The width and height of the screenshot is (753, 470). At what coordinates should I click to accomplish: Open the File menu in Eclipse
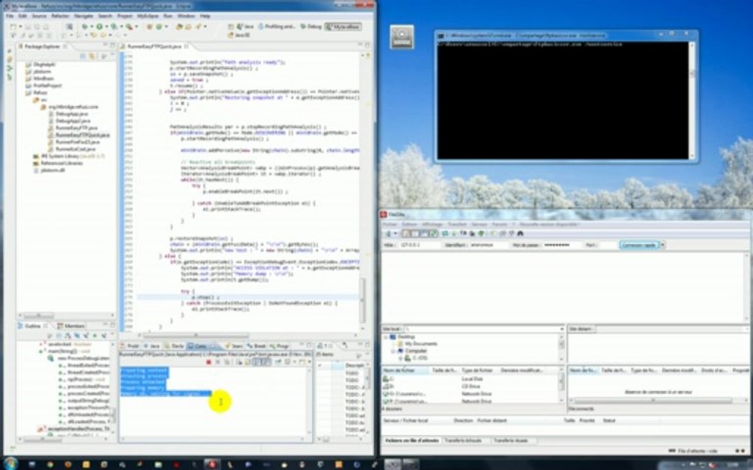(x=10, y=16)
